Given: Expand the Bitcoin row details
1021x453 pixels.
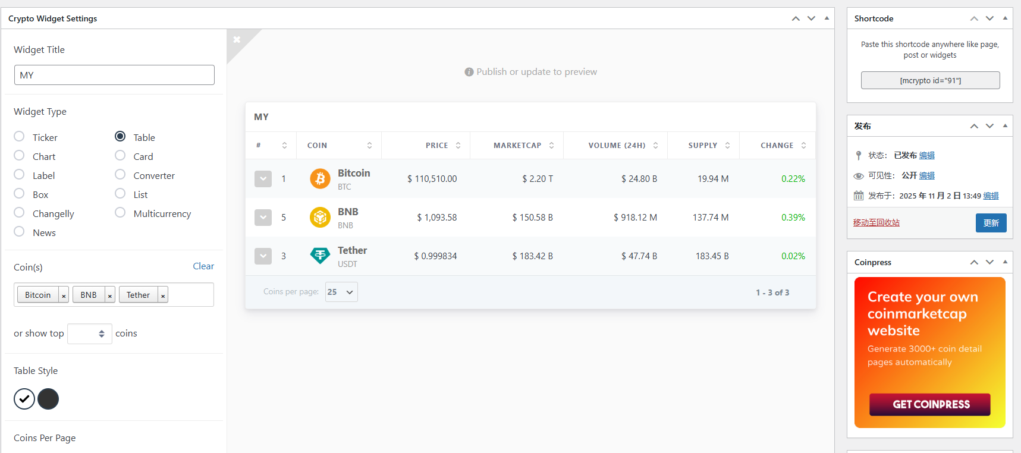Looking at the screenshot, I should (x=263, y=179).
